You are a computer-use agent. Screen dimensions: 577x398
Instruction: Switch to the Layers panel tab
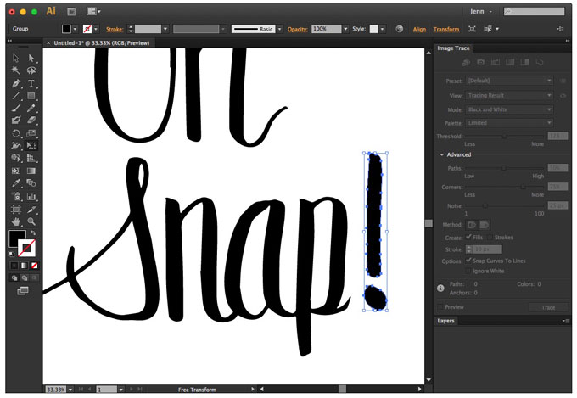click(446, 321)
